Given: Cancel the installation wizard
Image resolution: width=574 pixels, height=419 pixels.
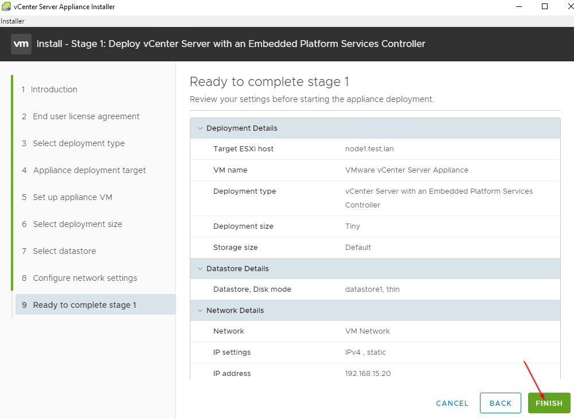Looking at the screenshot, I should (x=452, y=404).
